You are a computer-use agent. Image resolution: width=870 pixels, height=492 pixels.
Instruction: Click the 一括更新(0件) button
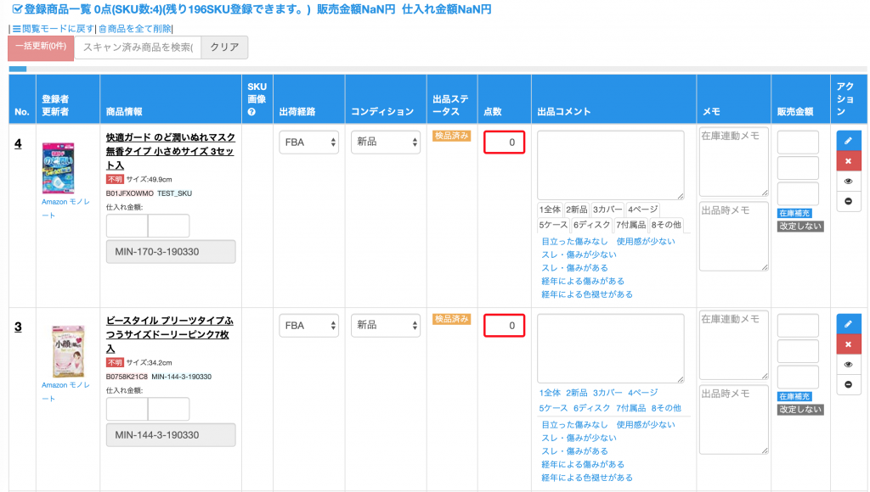pos(41,48)
